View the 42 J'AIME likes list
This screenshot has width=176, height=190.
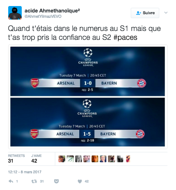36,159
